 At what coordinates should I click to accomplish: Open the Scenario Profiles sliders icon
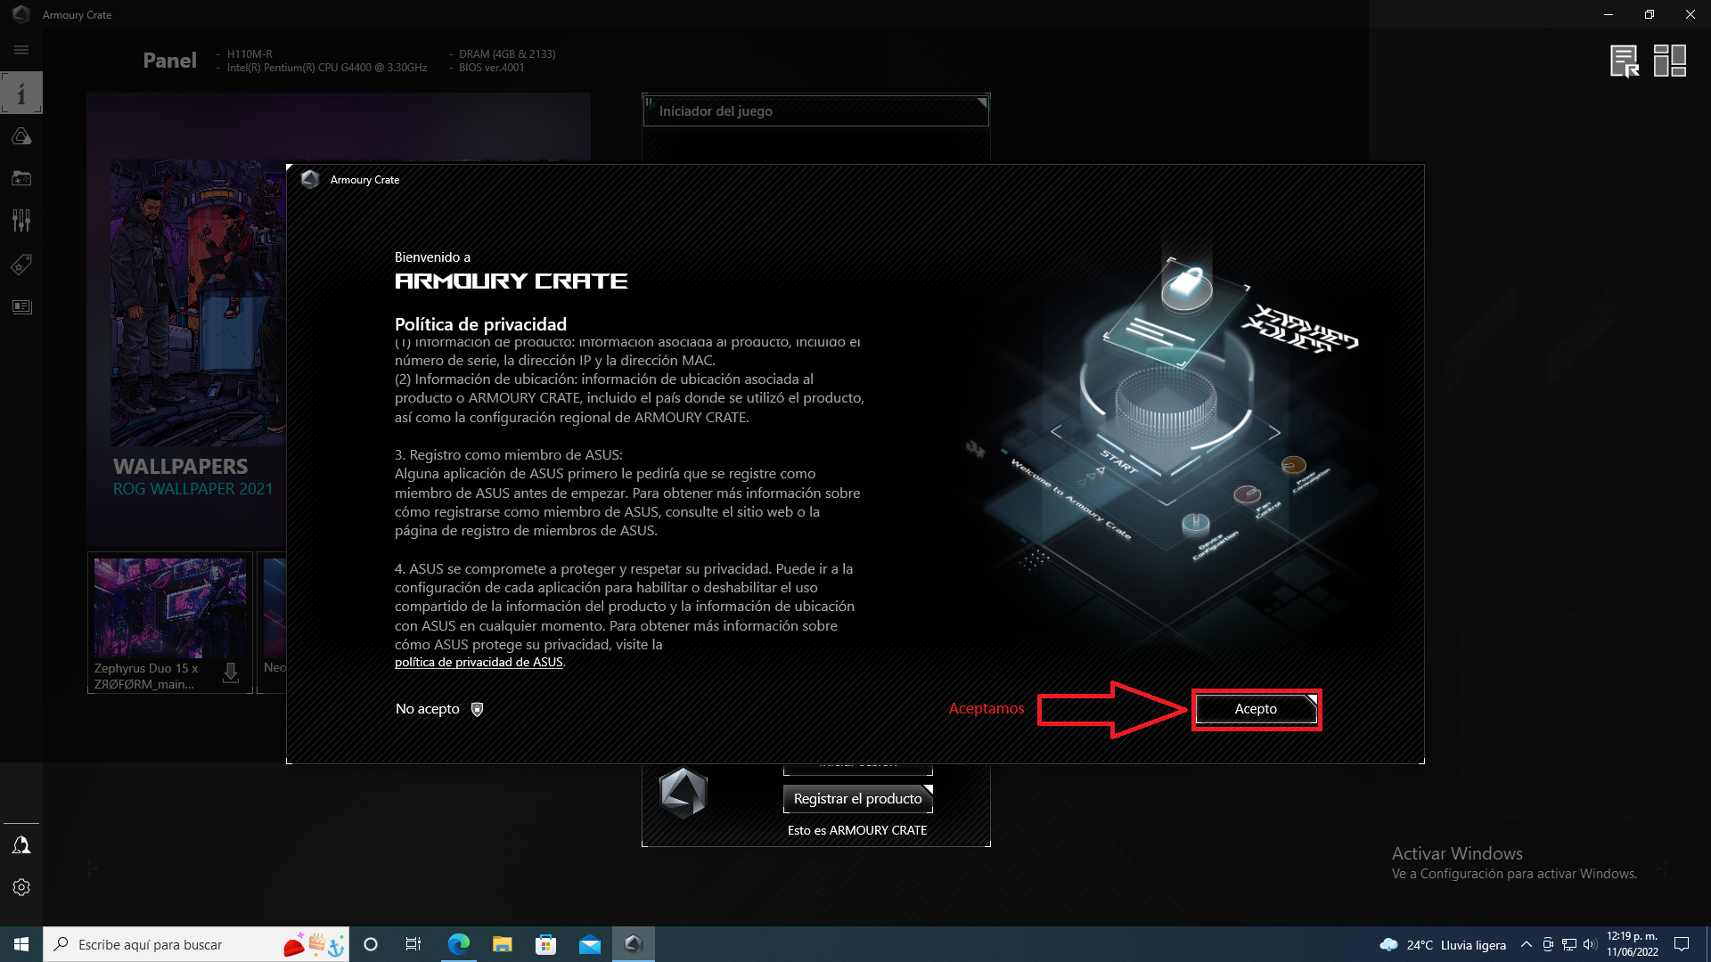(21, 220)
